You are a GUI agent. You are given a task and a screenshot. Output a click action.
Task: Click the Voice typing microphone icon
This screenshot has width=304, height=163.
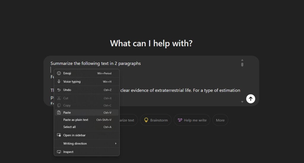(x=59, y=81)
